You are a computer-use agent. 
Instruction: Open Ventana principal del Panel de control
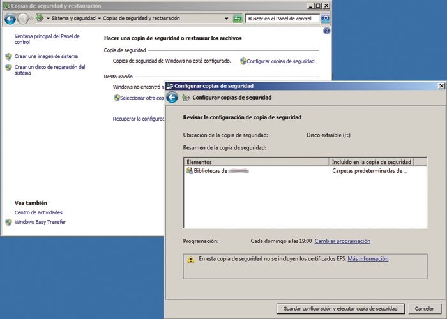(x=47, y=40)
